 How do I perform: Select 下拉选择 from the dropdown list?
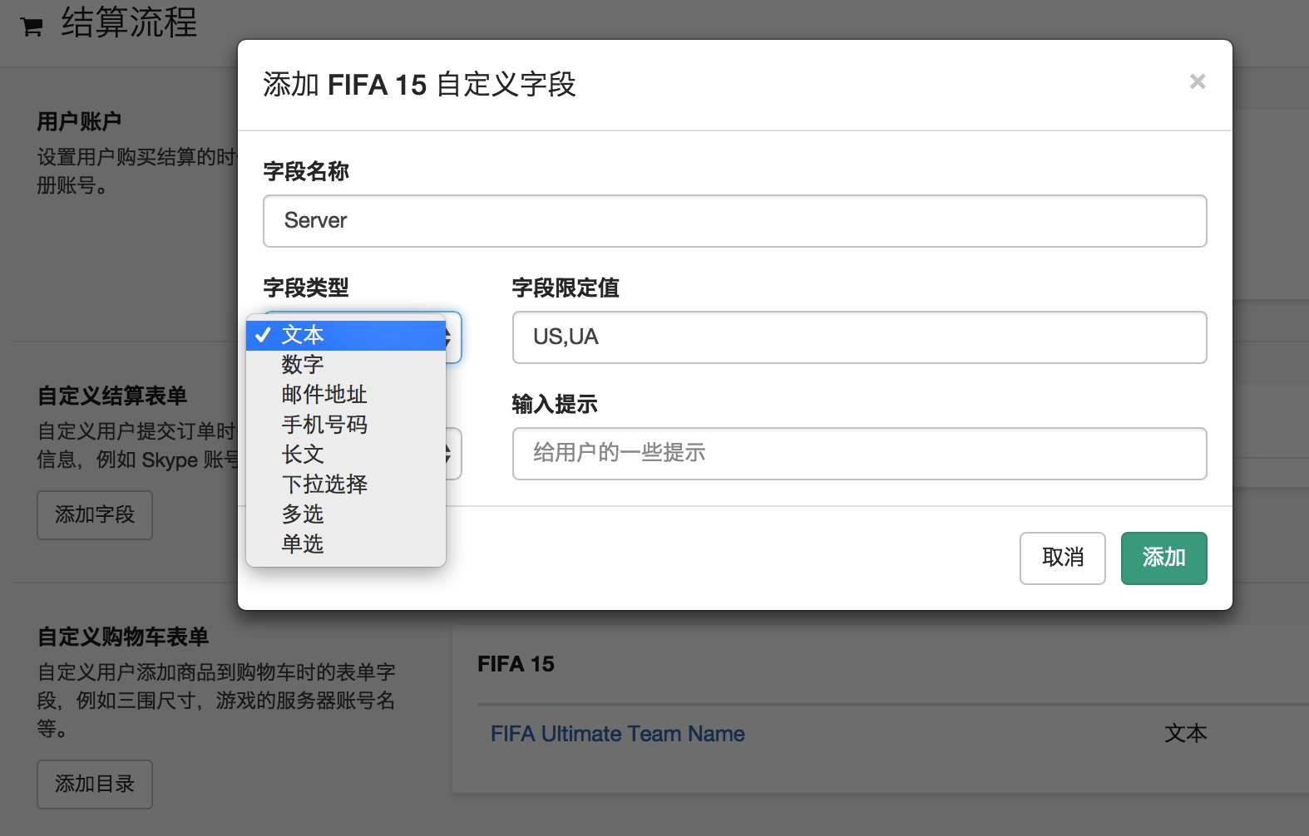coord(324,484)
